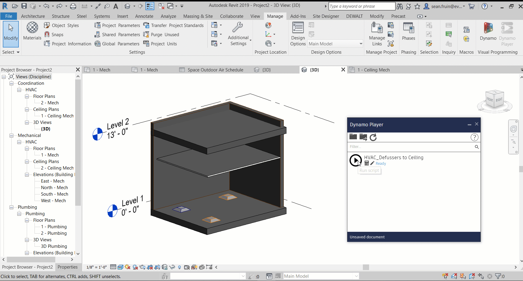This screenshot has width=523, height=281.
Task: Open the view scale 1/8" = 1'-0" menu
Action: click(96, 267)
